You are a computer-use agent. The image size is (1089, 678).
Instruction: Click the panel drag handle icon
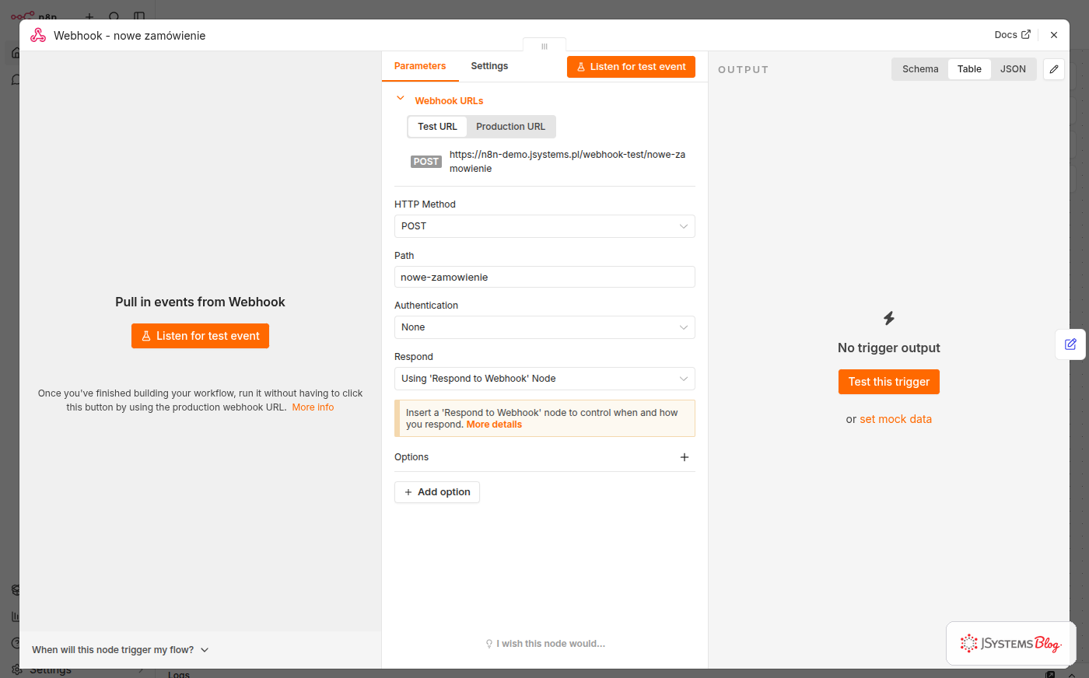[x=544, y=47]
